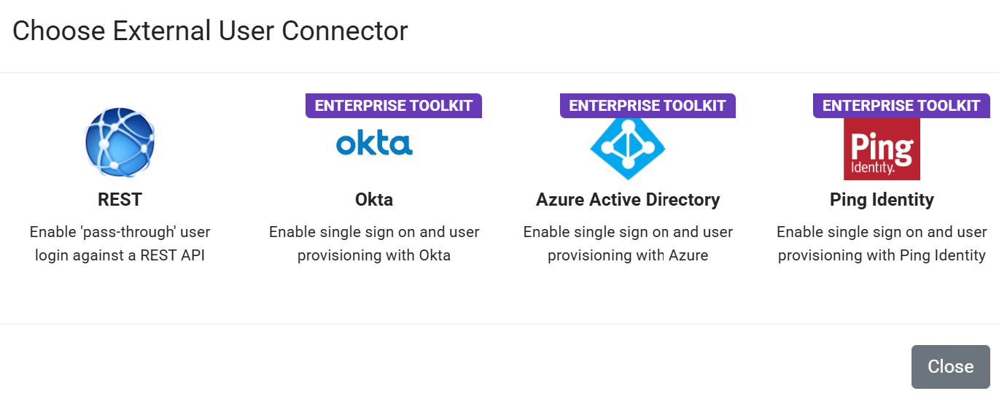Select the Okta logo
The width and height of the screenshot is (999, 399).
[x=374, y=142]
